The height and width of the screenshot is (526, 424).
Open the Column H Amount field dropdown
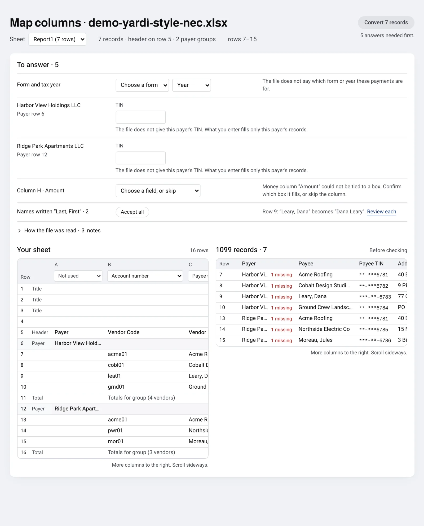pos(158,191)
